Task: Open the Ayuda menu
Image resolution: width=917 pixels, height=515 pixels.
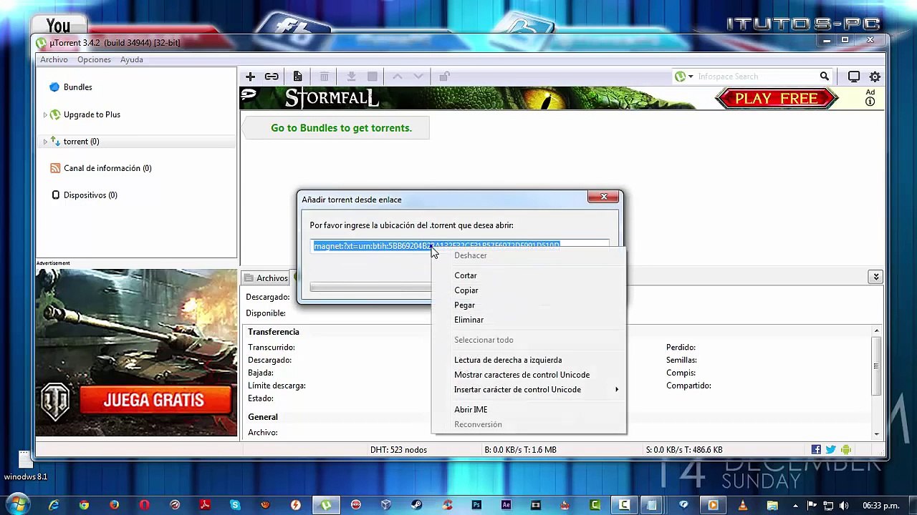Action: click(132, 60)
